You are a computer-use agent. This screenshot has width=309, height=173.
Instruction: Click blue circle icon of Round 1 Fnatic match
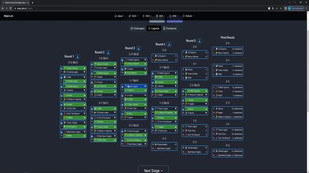point(61,96)
